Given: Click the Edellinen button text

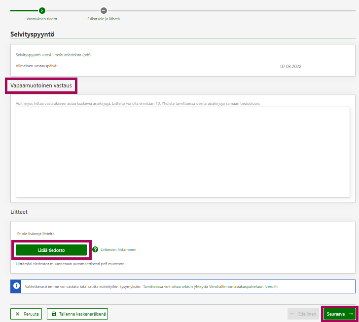Looking at the screenshot, I should [307, 314].
